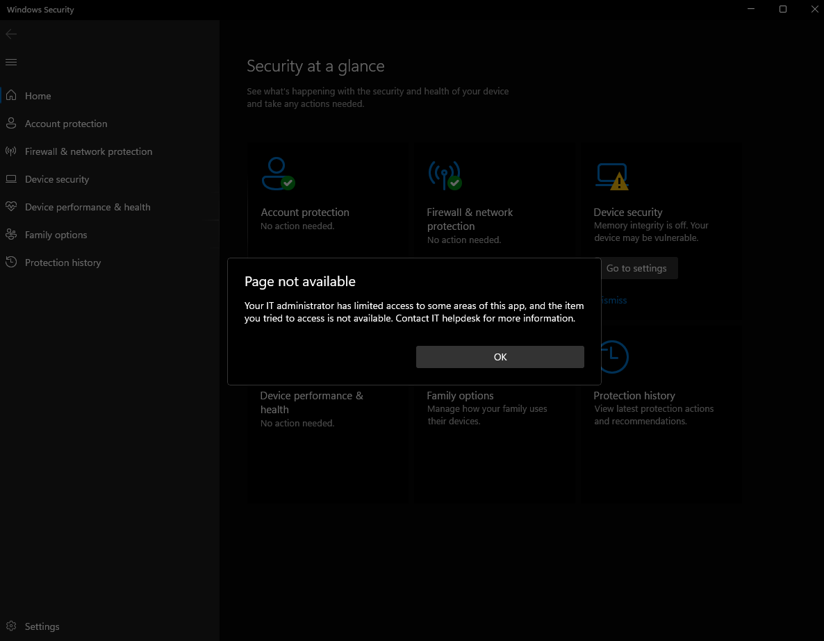The width and height of the screenshot is (824, 641).
Task: Open the hamburger navigation menu icon
Action: (x=11, y=62)
